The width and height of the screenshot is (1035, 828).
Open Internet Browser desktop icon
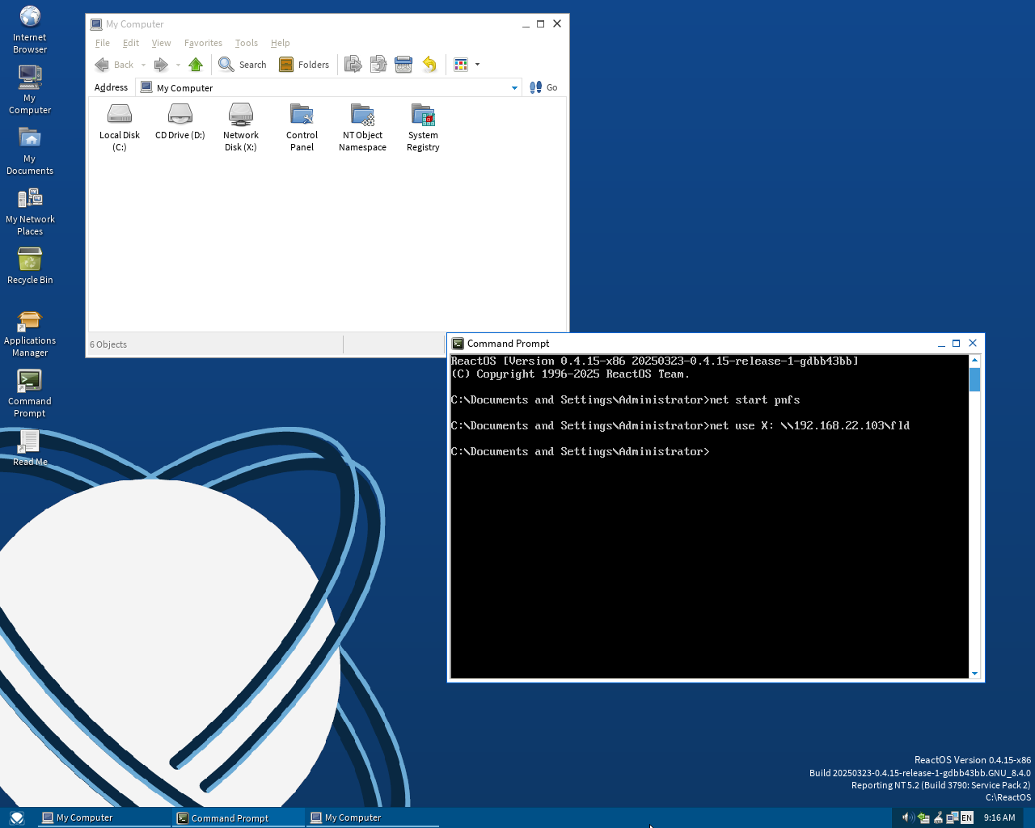coord(30,29)
